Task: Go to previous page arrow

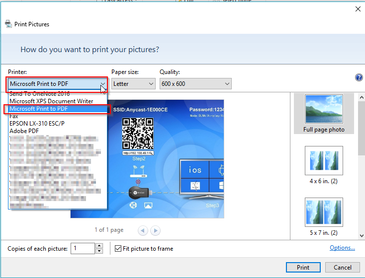Action: click(143, 230)
